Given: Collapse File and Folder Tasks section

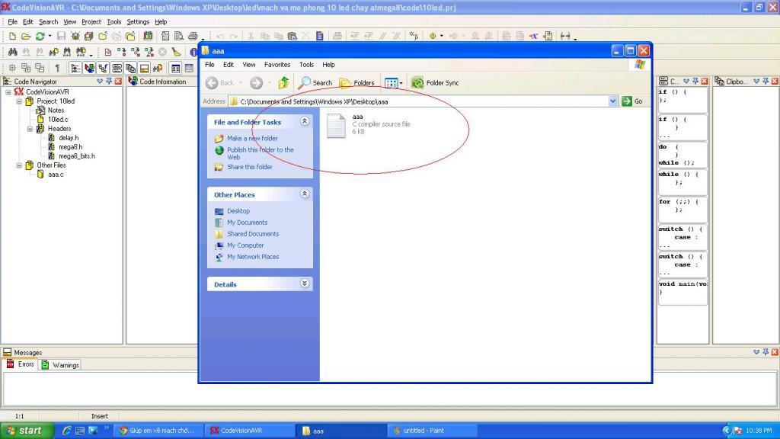Looking at the screenshot, I should click(305, 121).
